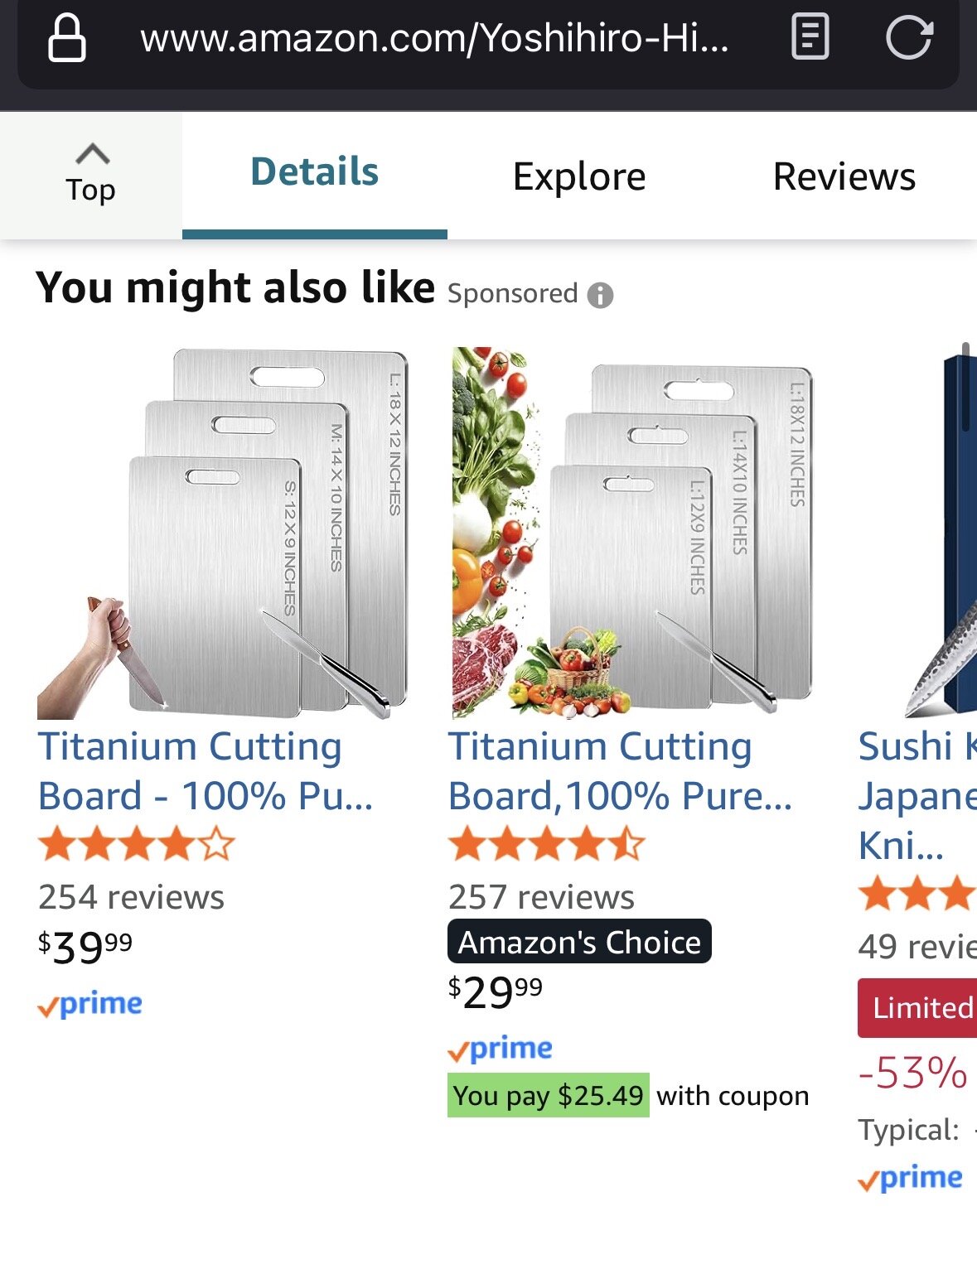Click the Top up-chevron icon
Viewport: 977px width, 1269px height.
[92, 154]
